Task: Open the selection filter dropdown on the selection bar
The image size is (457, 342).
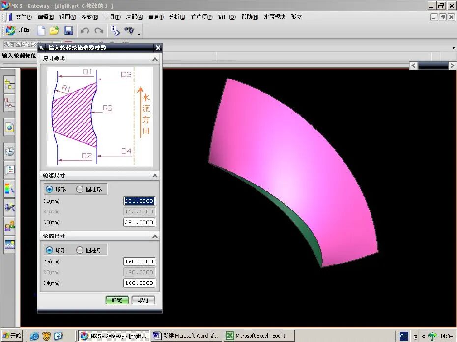Action: pyautogui.click(x=32, y=44)
